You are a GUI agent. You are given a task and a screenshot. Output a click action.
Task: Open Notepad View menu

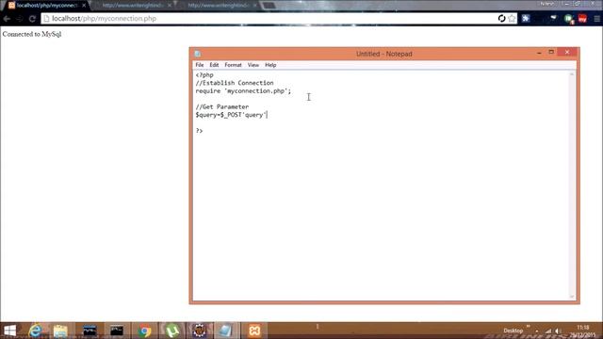tap(253, 65)
